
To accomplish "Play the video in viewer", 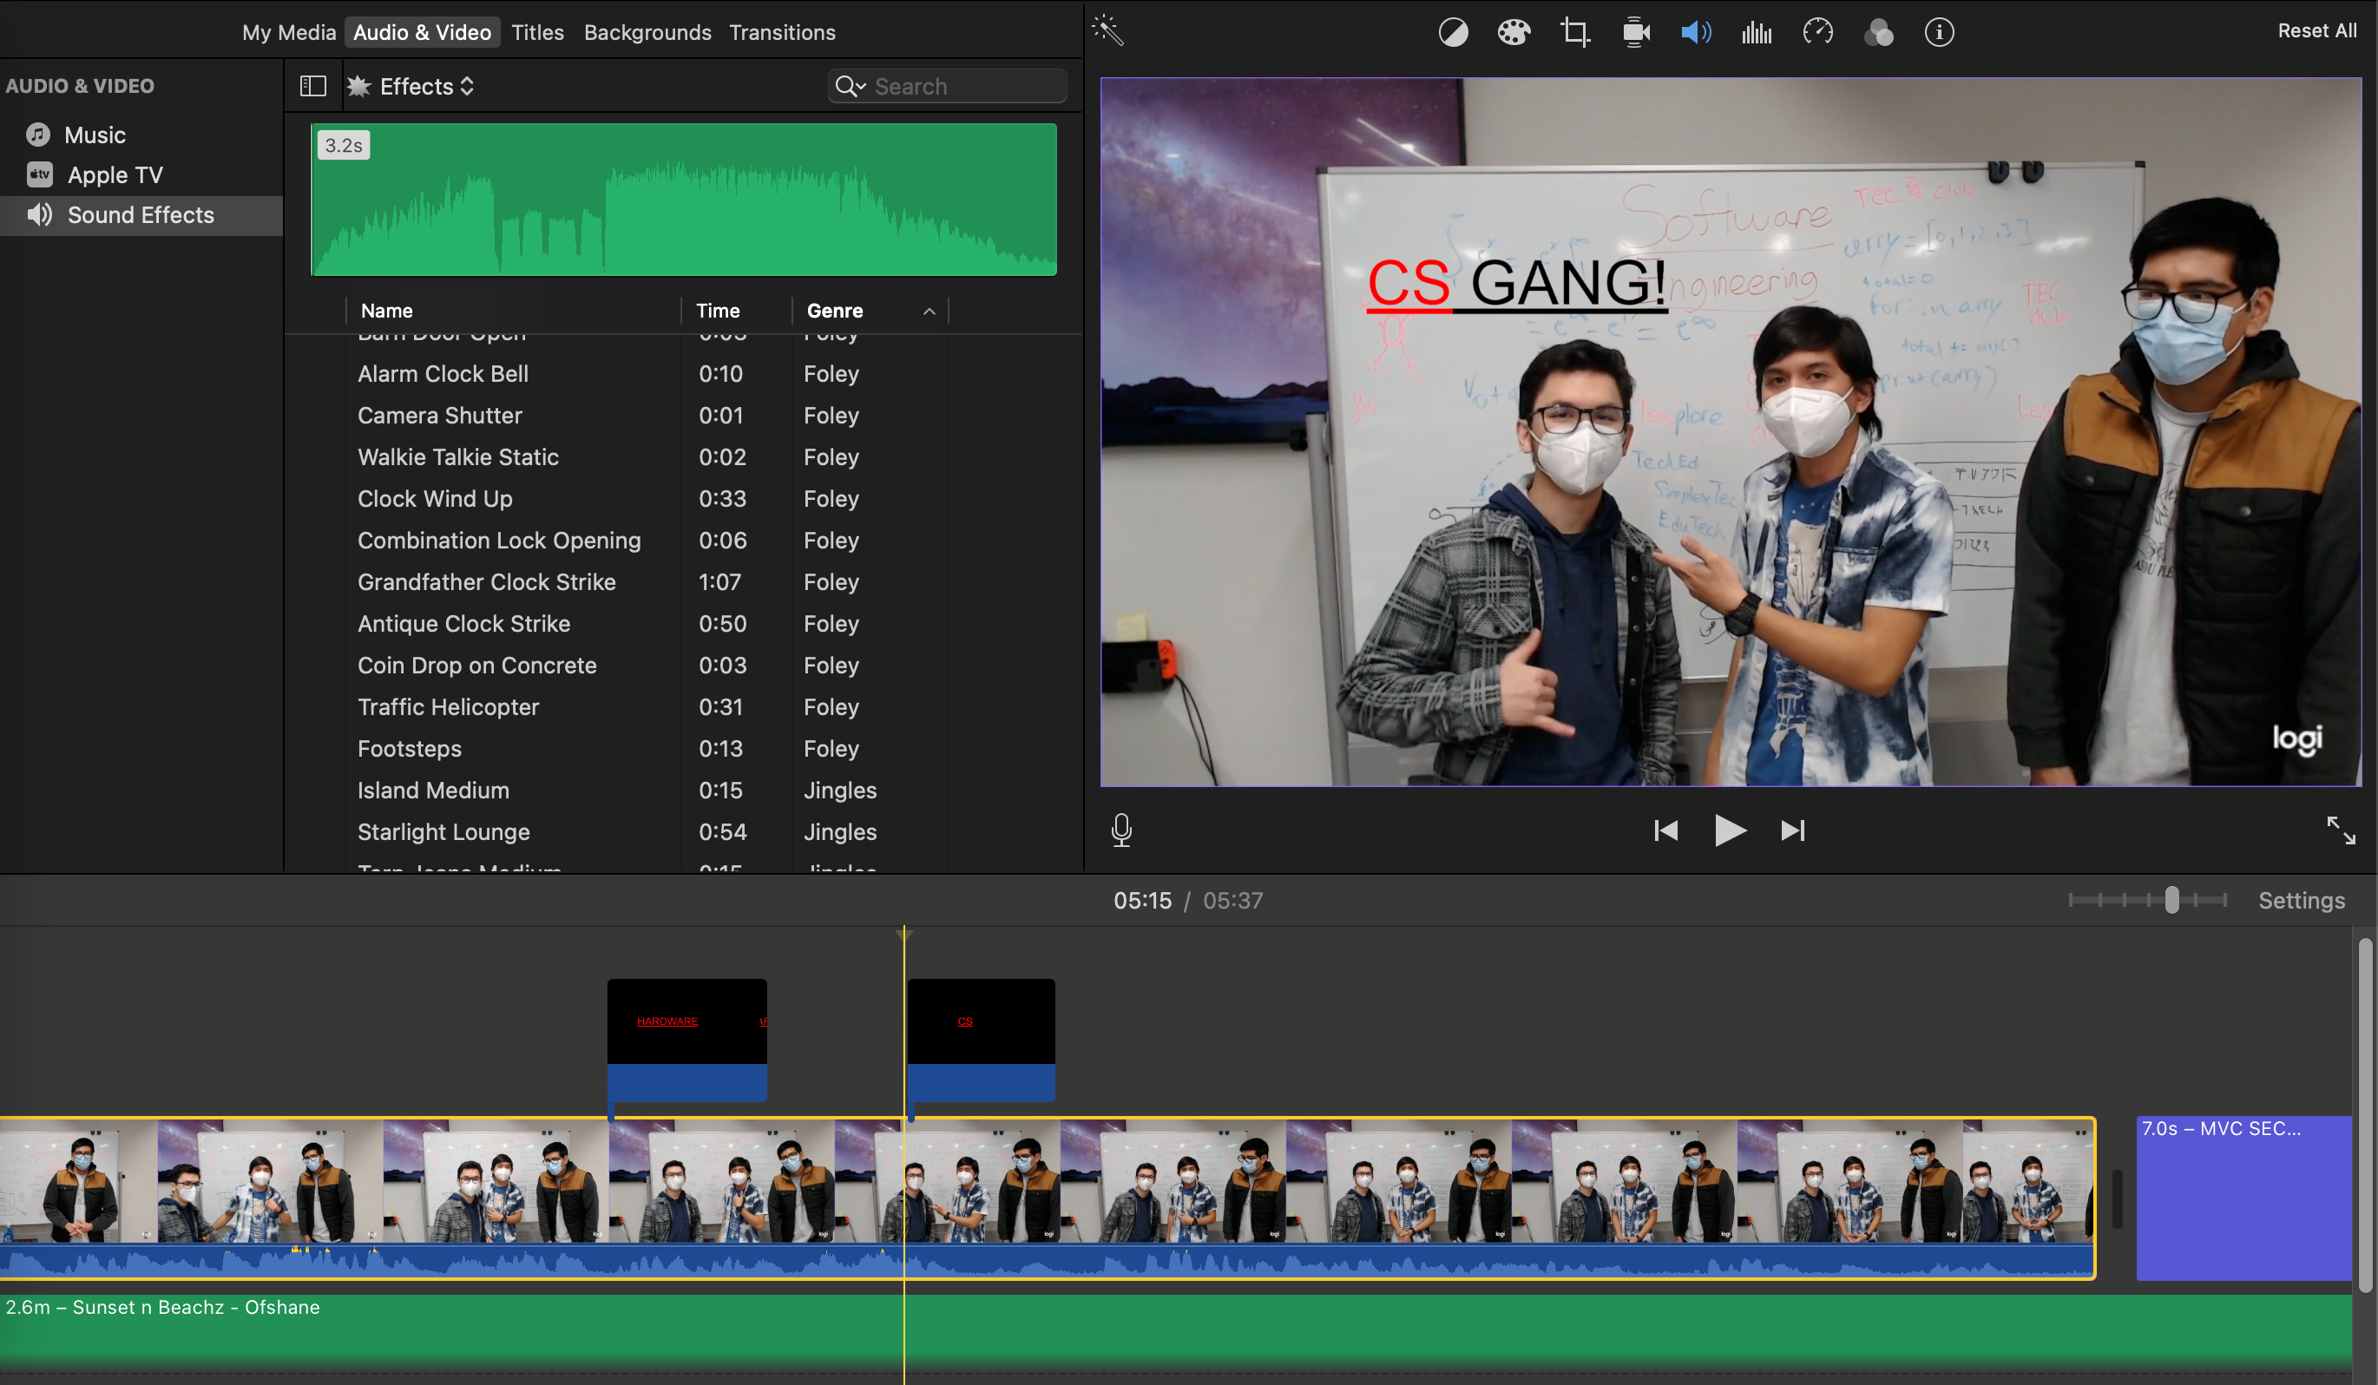I will tap(1730, 830).
